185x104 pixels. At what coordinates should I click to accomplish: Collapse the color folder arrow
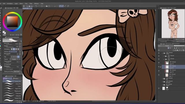[x=164, y=59]
